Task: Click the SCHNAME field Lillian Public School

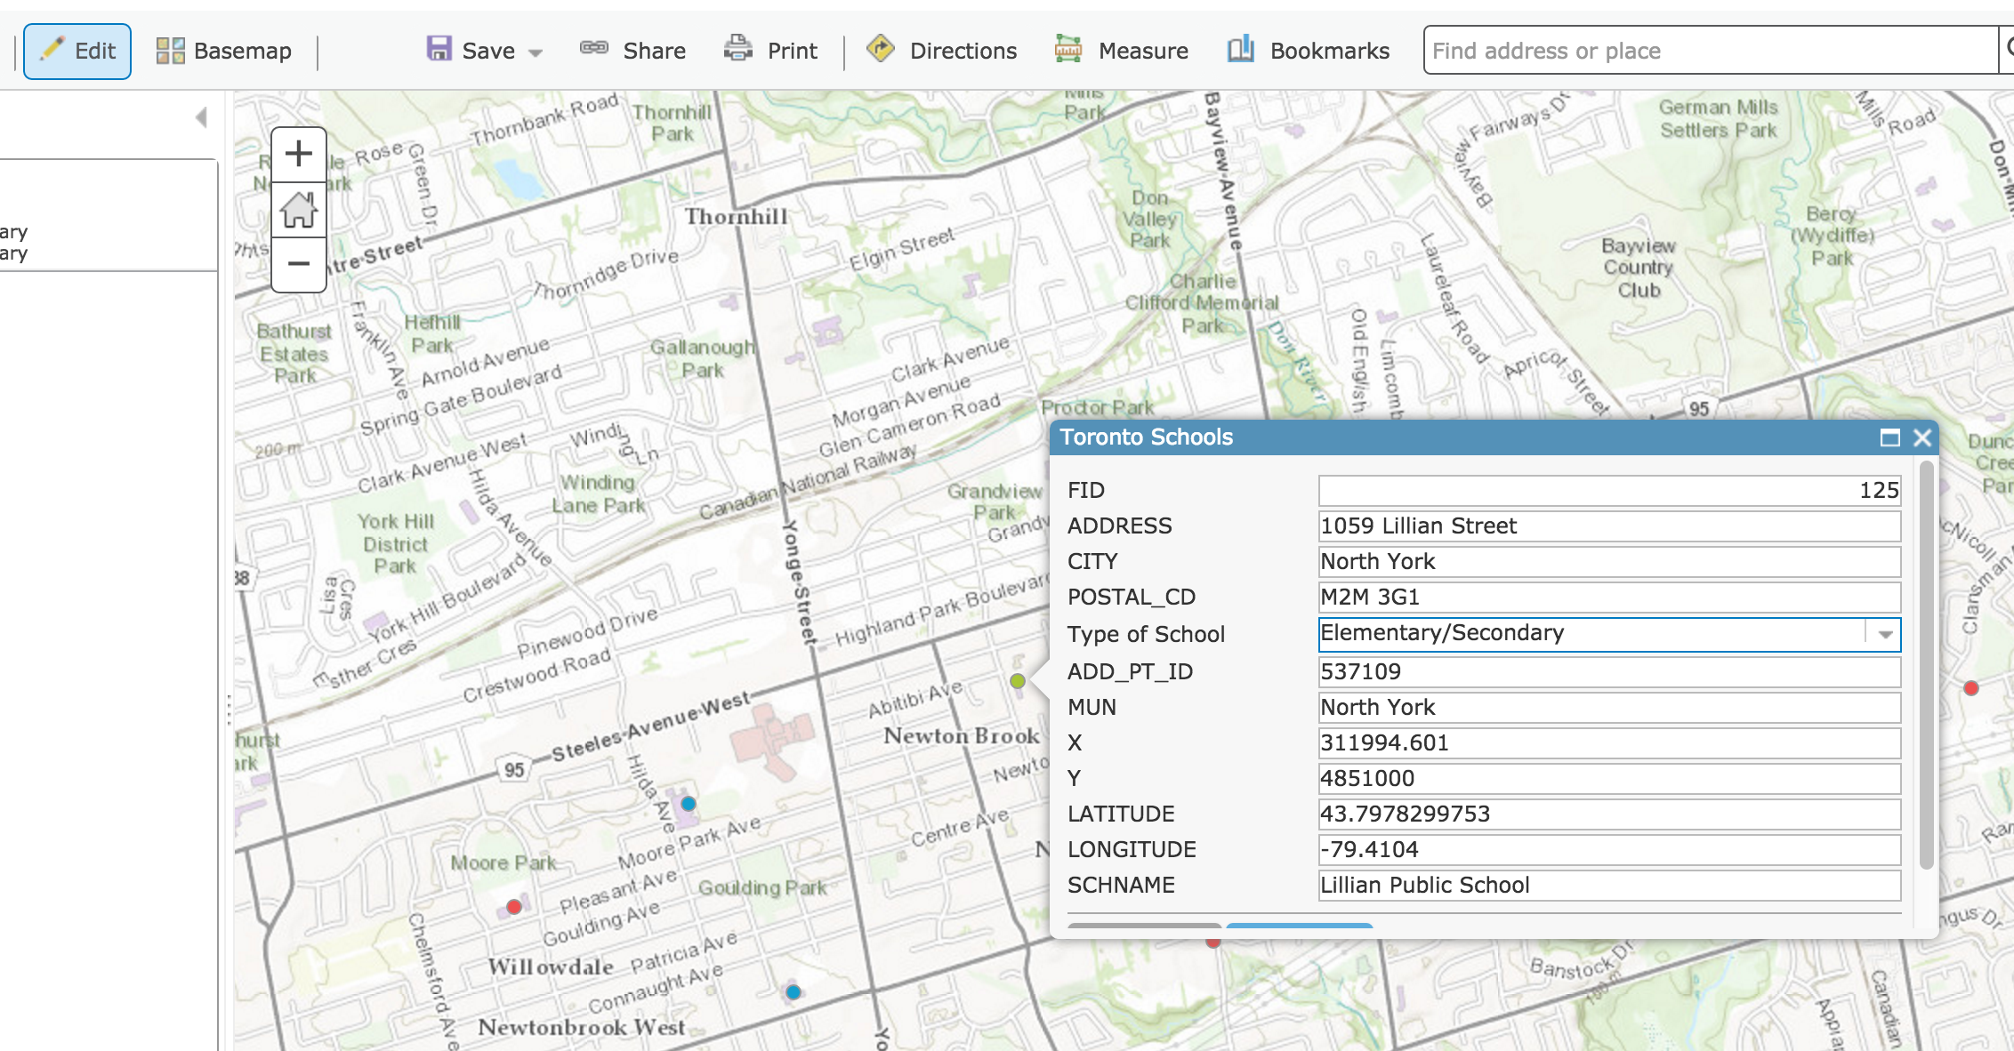Action: 1609,885
